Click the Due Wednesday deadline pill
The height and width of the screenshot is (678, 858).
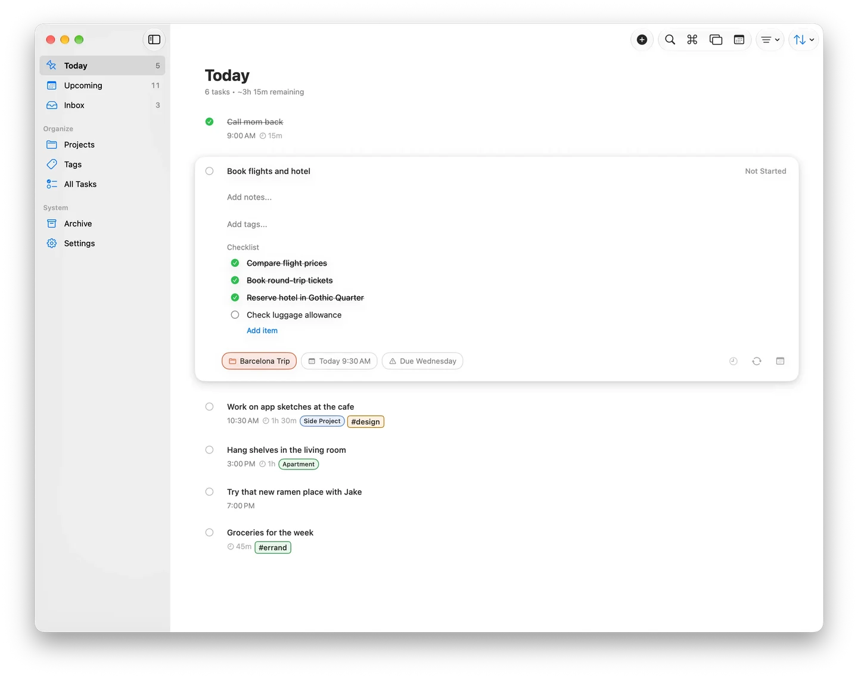(422, 361)
